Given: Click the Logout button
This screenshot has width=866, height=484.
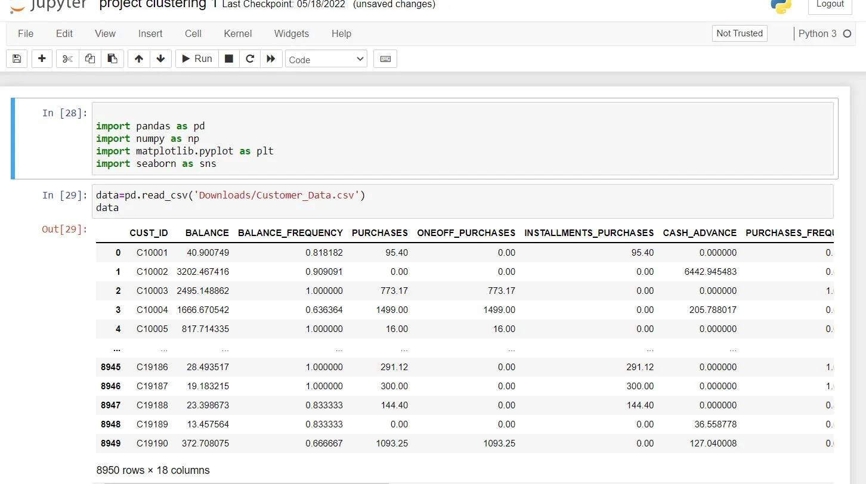Looking at the screenshot, I should 830,5.
